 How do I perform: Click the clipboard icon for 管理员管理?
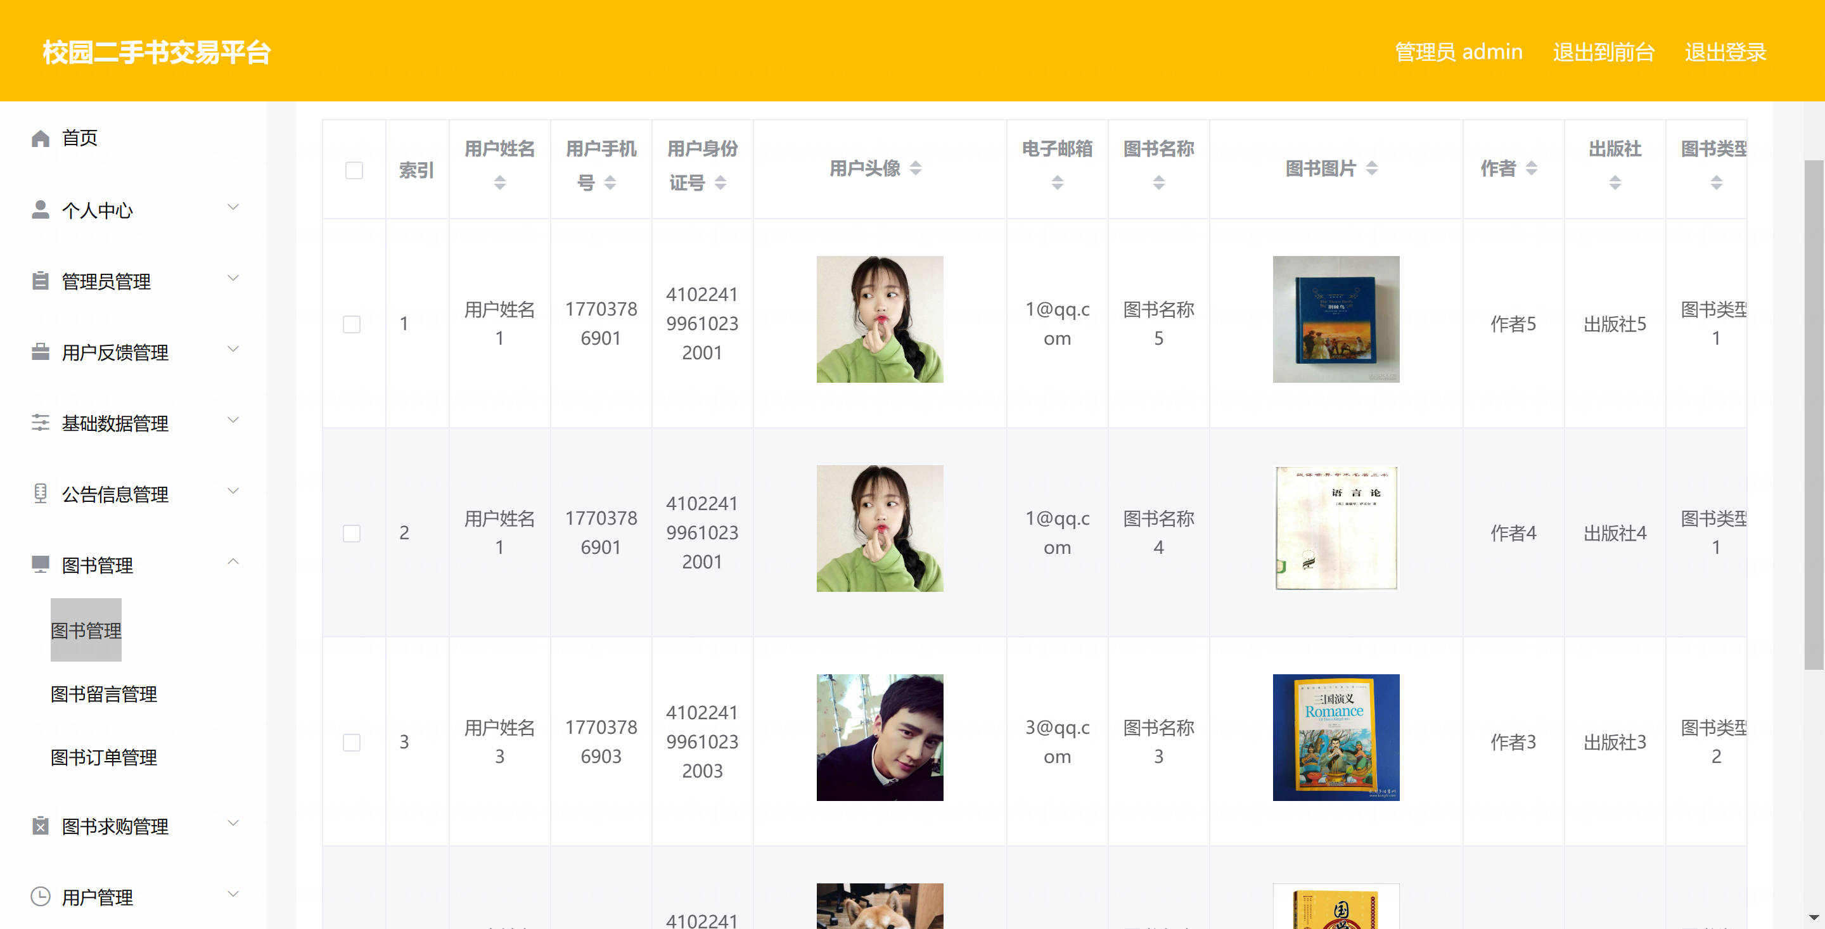(x=41, y=281)
